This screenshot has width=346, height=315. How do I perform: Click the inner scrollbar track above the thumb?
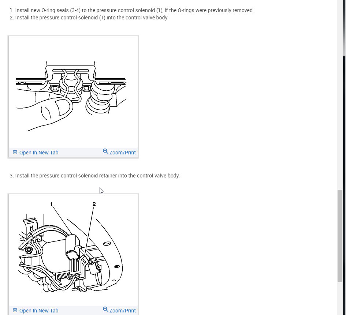[340, 95]
